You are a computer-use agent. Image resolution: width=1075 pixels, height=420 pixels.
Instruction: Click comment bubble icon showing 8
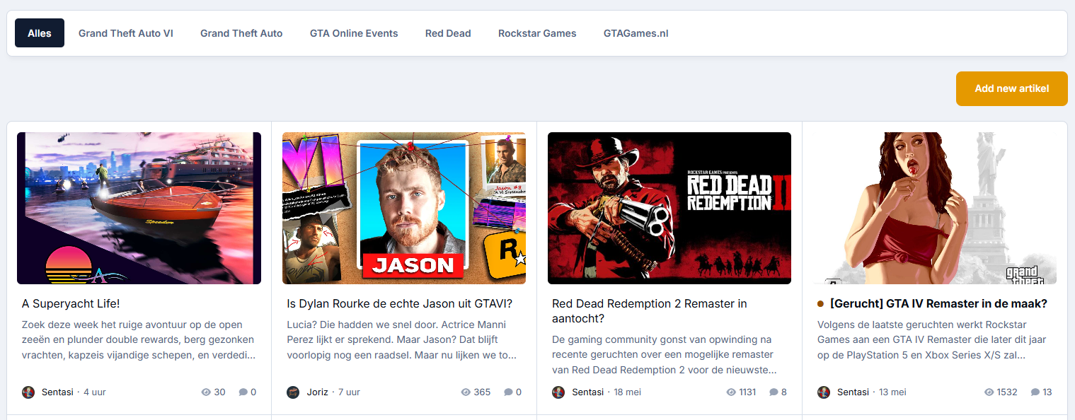tap(774, 392)
